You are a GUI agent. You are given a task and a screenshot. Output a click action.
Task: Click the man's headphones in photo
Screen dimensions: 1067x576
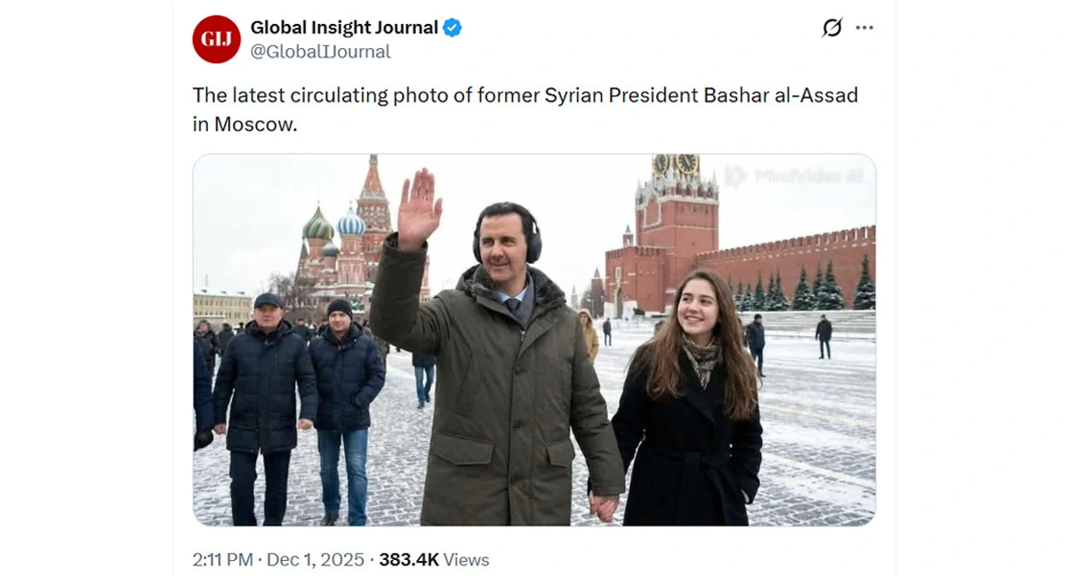[507, 235]
